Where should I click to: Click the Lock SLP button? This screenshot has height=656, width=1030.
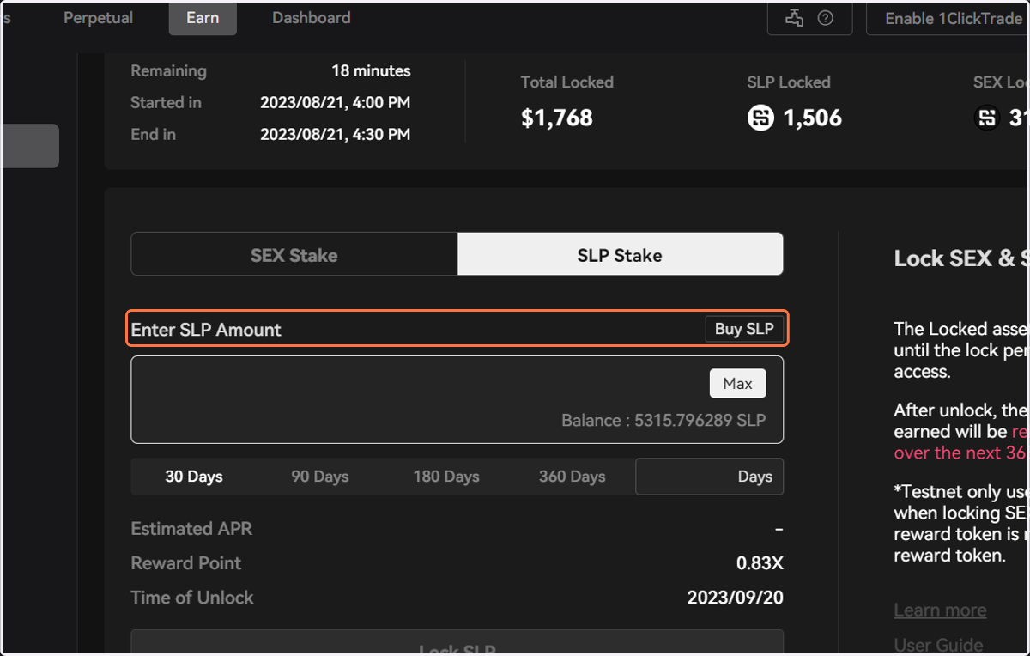point(457,643)
